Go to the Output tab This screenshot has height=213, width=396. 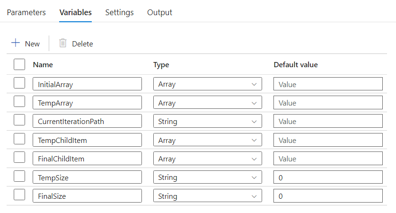pyautogui.click(x=159, y=12)
